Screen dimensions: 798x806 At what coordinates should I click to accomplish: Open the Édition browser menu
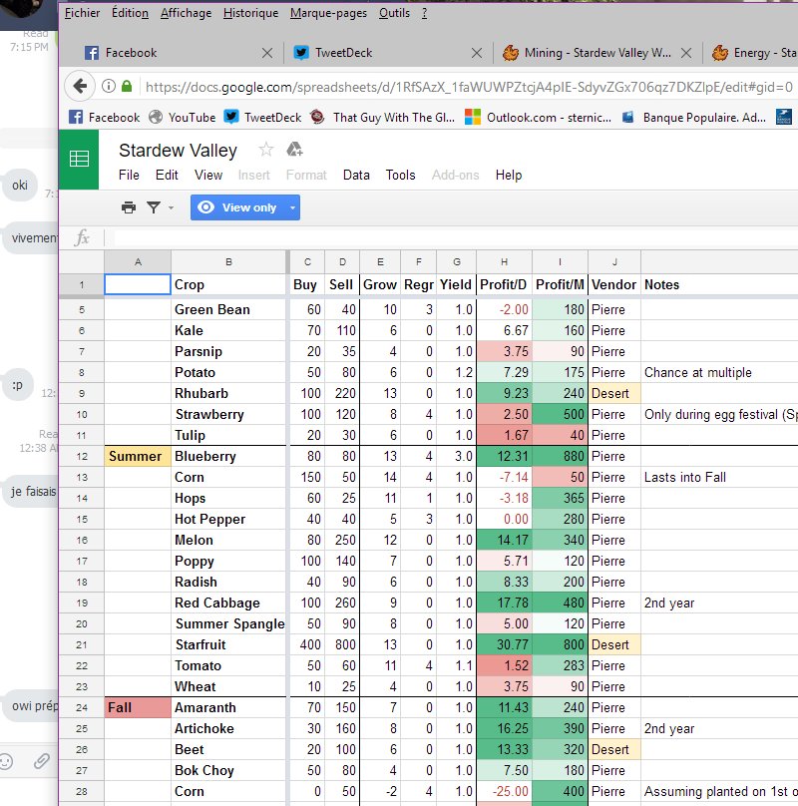130,13
